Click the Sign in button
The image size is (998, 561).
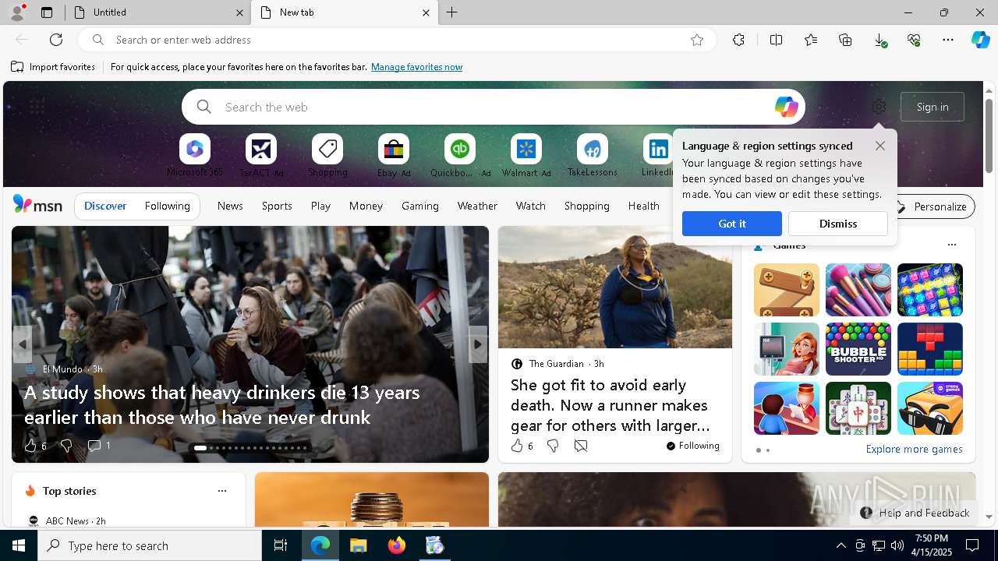pyautogui.click(x=933, y=107)
